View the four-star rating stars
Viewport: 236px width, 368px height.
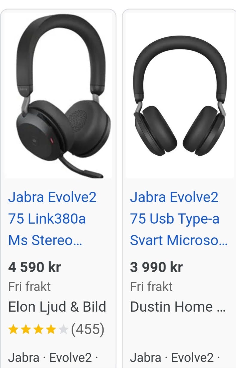click(38, 330)
